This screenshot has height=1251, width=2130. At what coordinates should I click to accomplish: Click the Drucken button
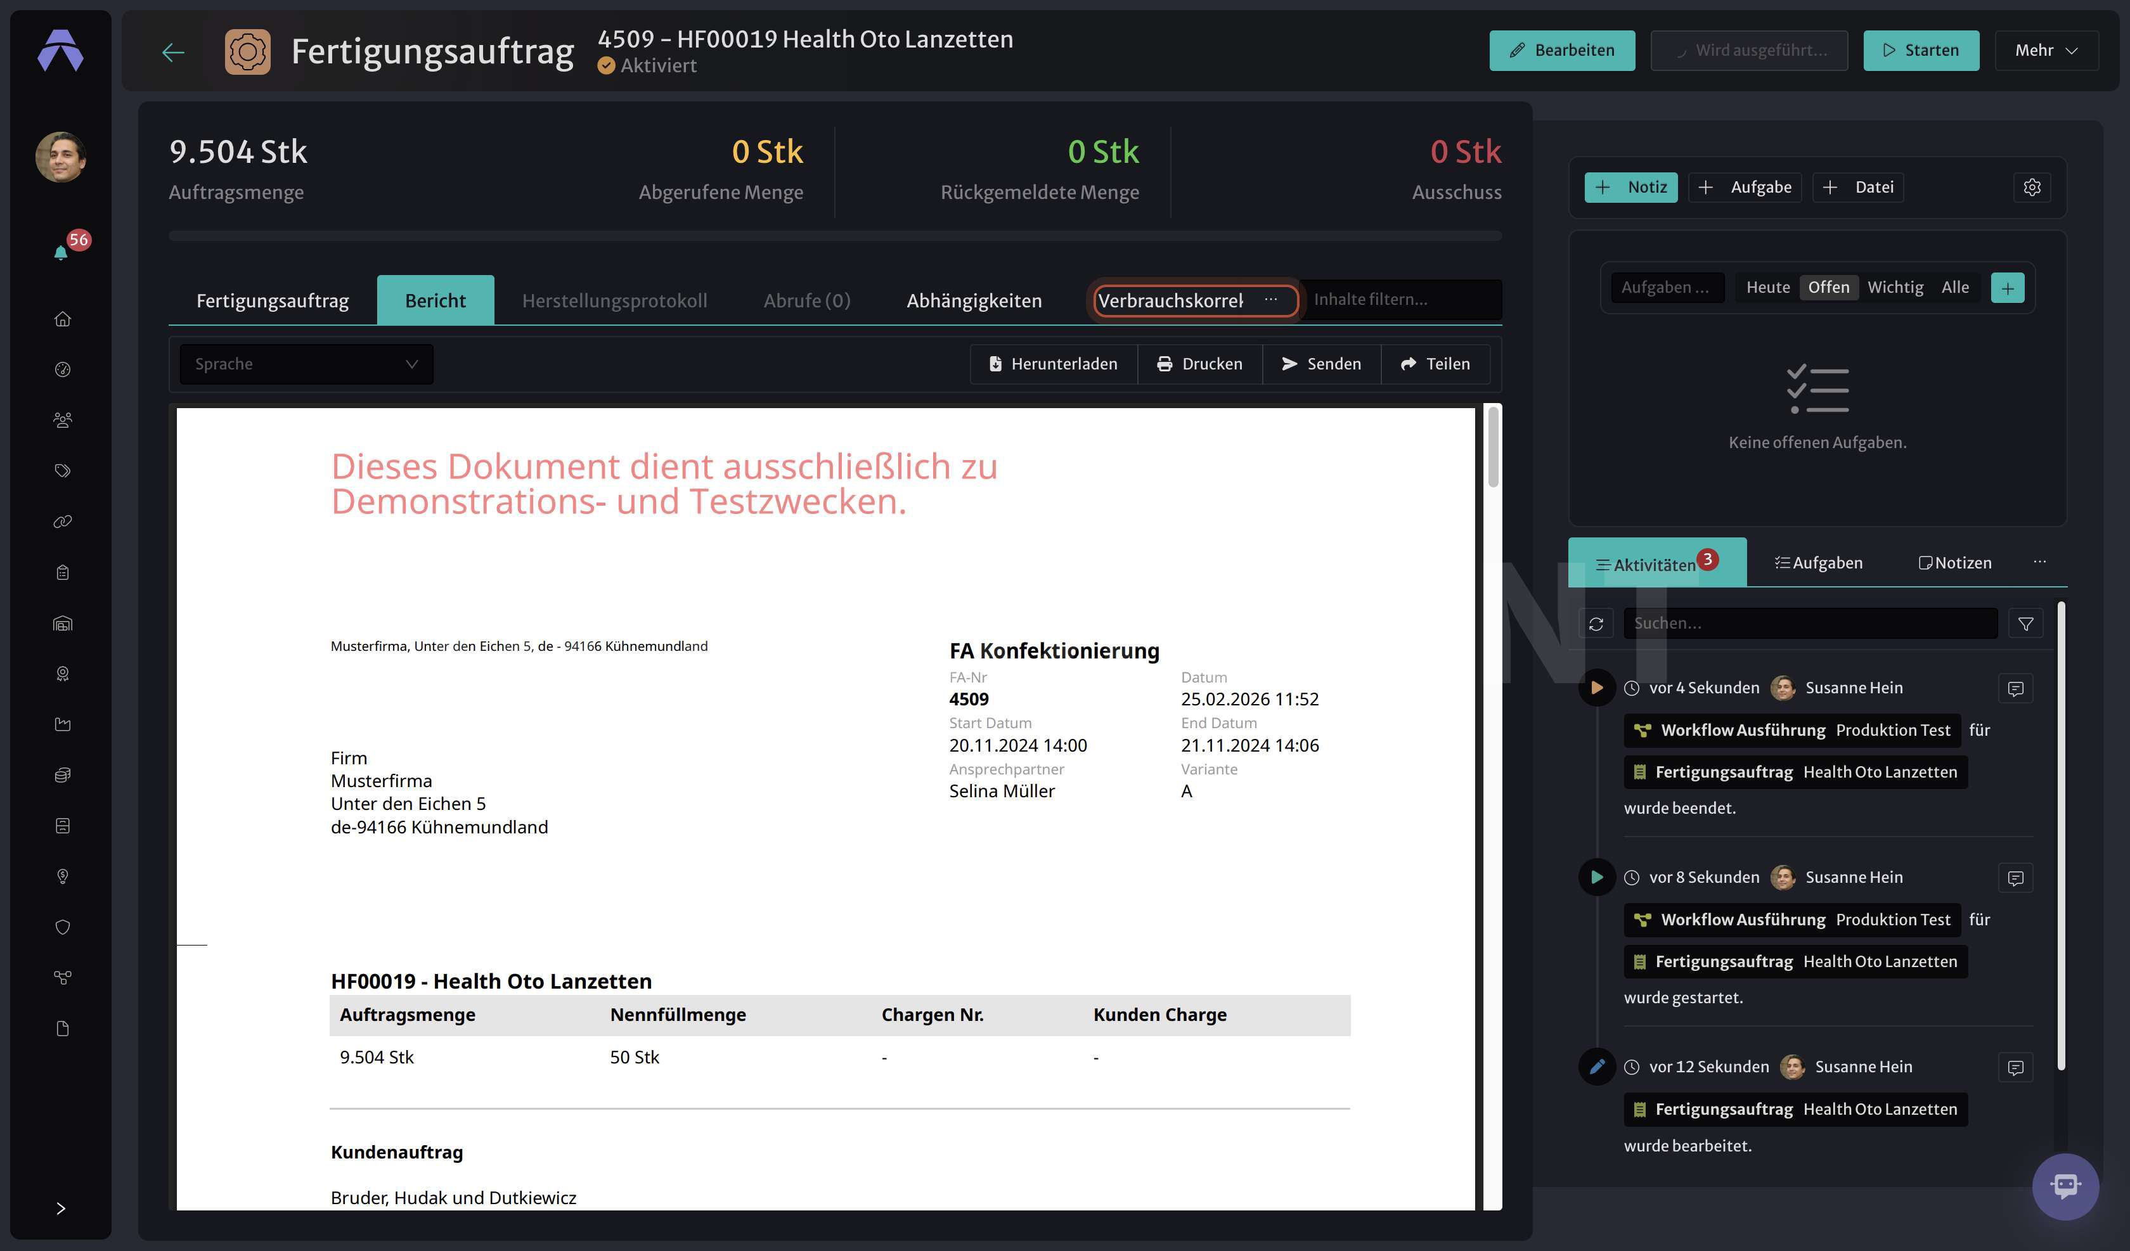[x=1199, y=364]
